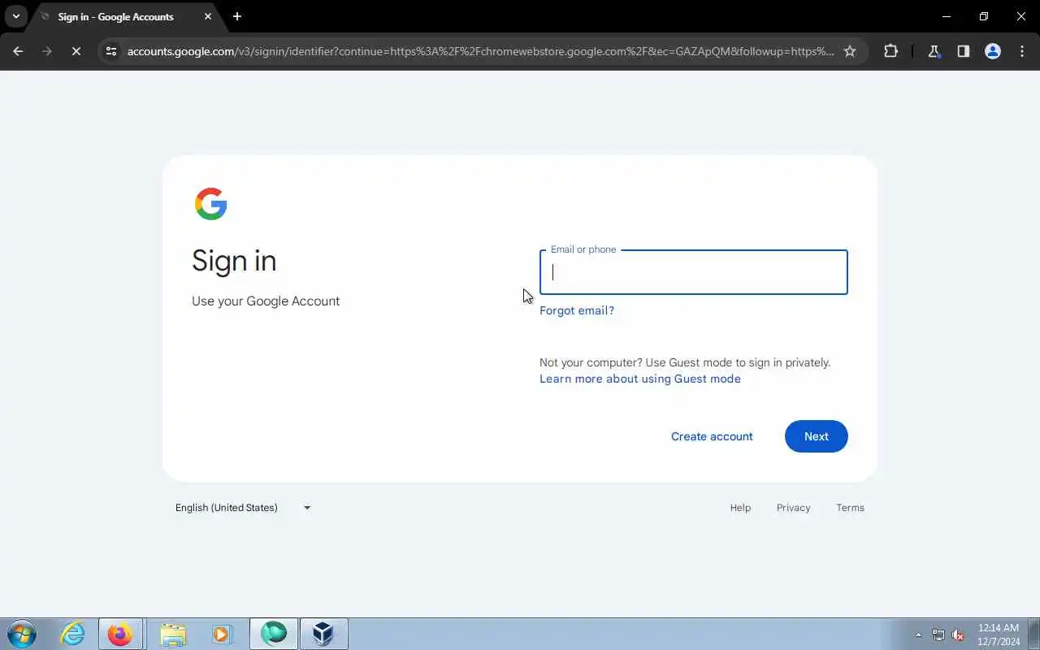Viewport: 1040px width, 650px height.
Task: Click the Create account button
Action: 712,436
